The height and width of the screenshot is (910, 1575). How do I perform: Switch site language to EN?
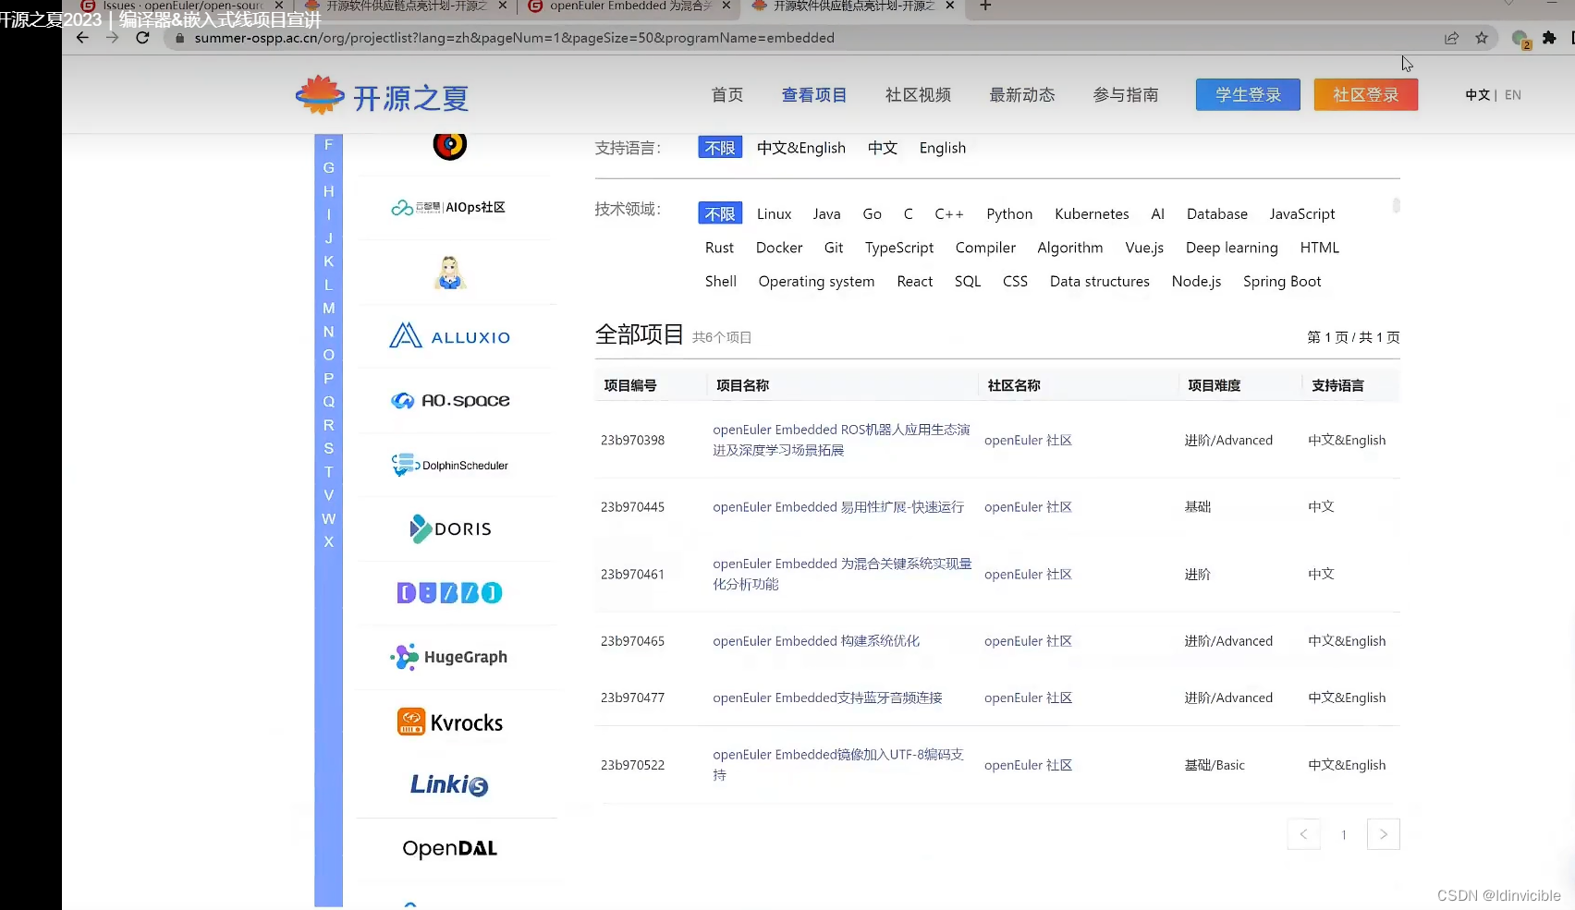(1513, 94)
